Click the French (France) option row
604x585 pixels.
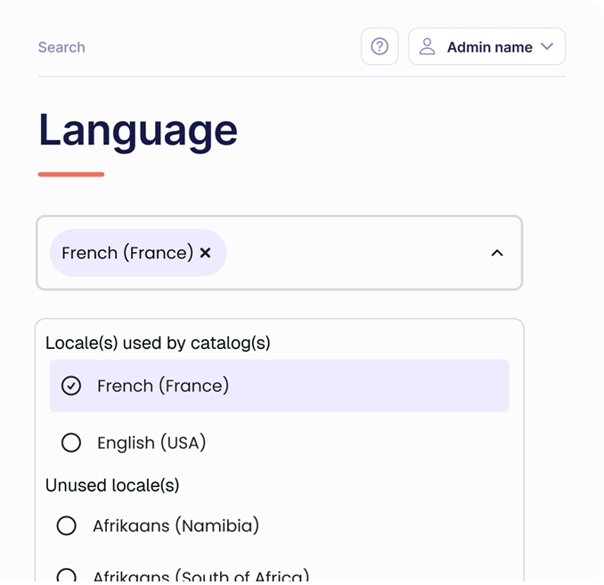279,386
